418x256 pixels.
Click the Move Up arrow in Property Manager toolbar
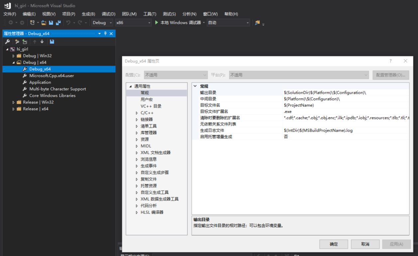tap(35, 41)
